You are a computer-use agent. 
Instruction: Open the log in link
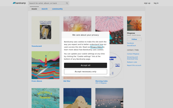pyautogui.click(x=156, y=3)
